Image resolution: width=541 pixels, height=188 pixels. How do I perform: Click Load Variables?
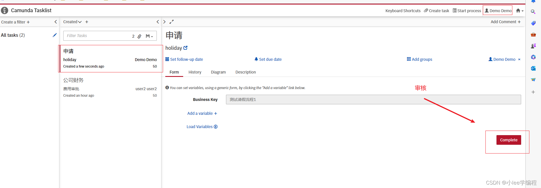pyautogui.click(x=202, y=127)
